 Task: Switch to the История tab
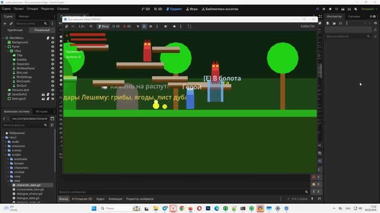coord(41,112)
